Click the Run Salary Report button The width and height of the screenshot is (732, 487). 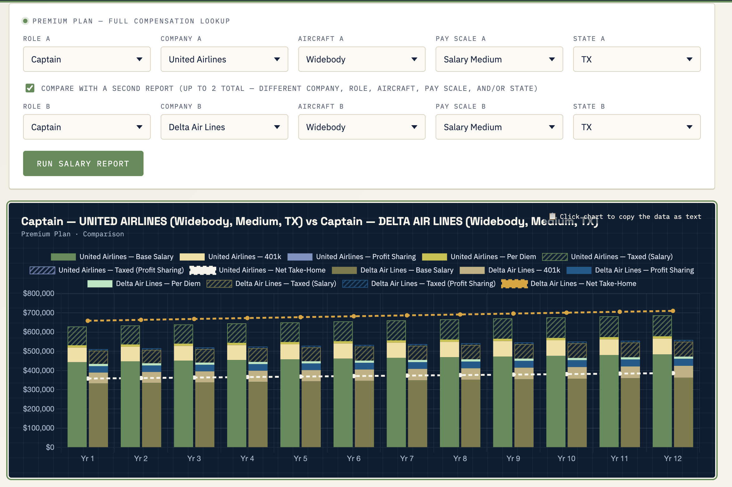pos(83,164)
